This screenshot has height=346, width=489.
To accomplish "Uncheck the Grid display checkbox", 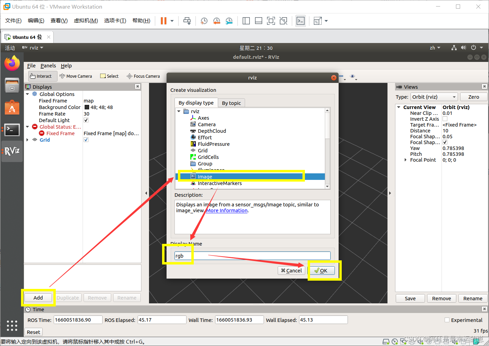I will (x=86, y=140).
